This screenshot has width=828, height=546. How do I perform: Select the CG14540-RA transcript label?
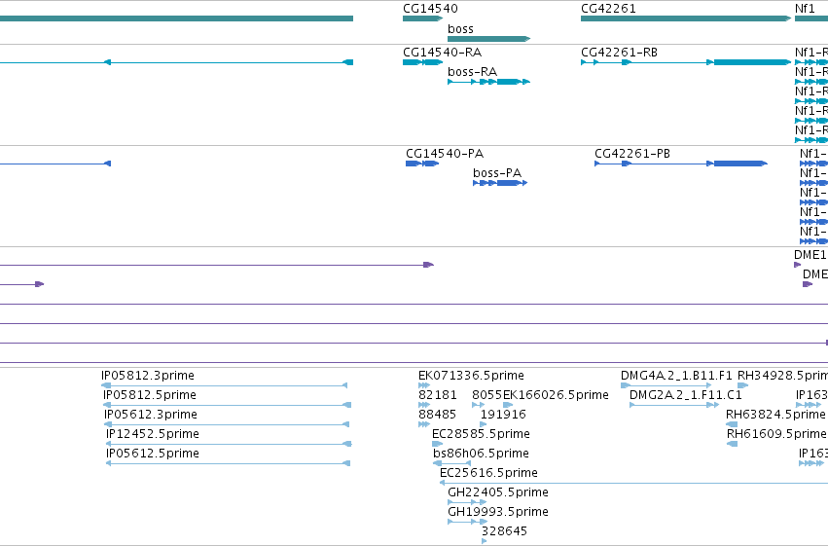click(443, 53)
